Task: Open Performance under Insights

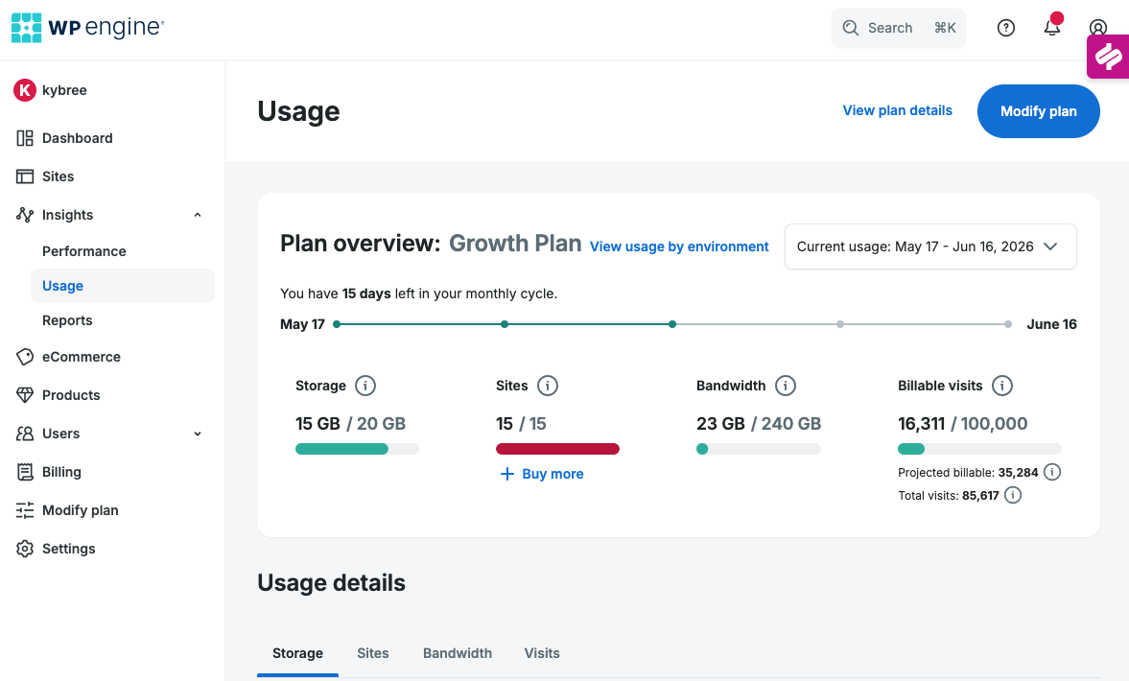Action: pos(84,251)
